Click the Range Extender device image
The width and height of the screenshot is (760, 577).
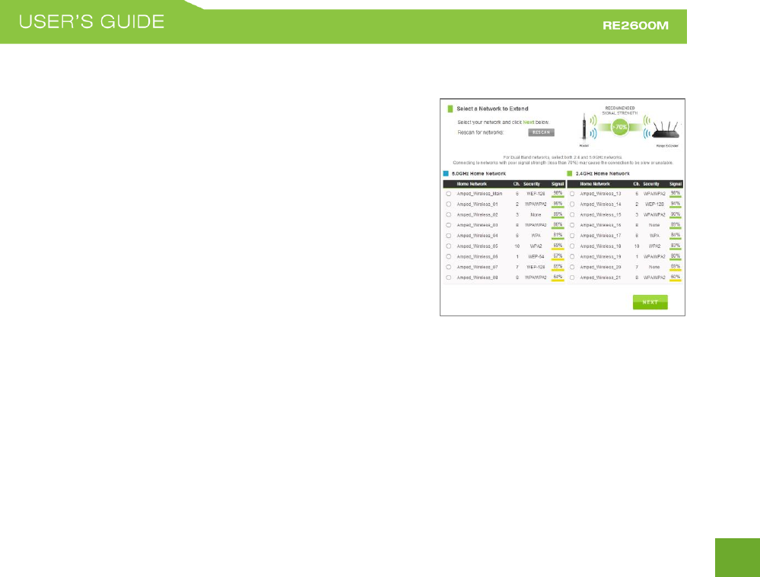[x=666, y=129]
